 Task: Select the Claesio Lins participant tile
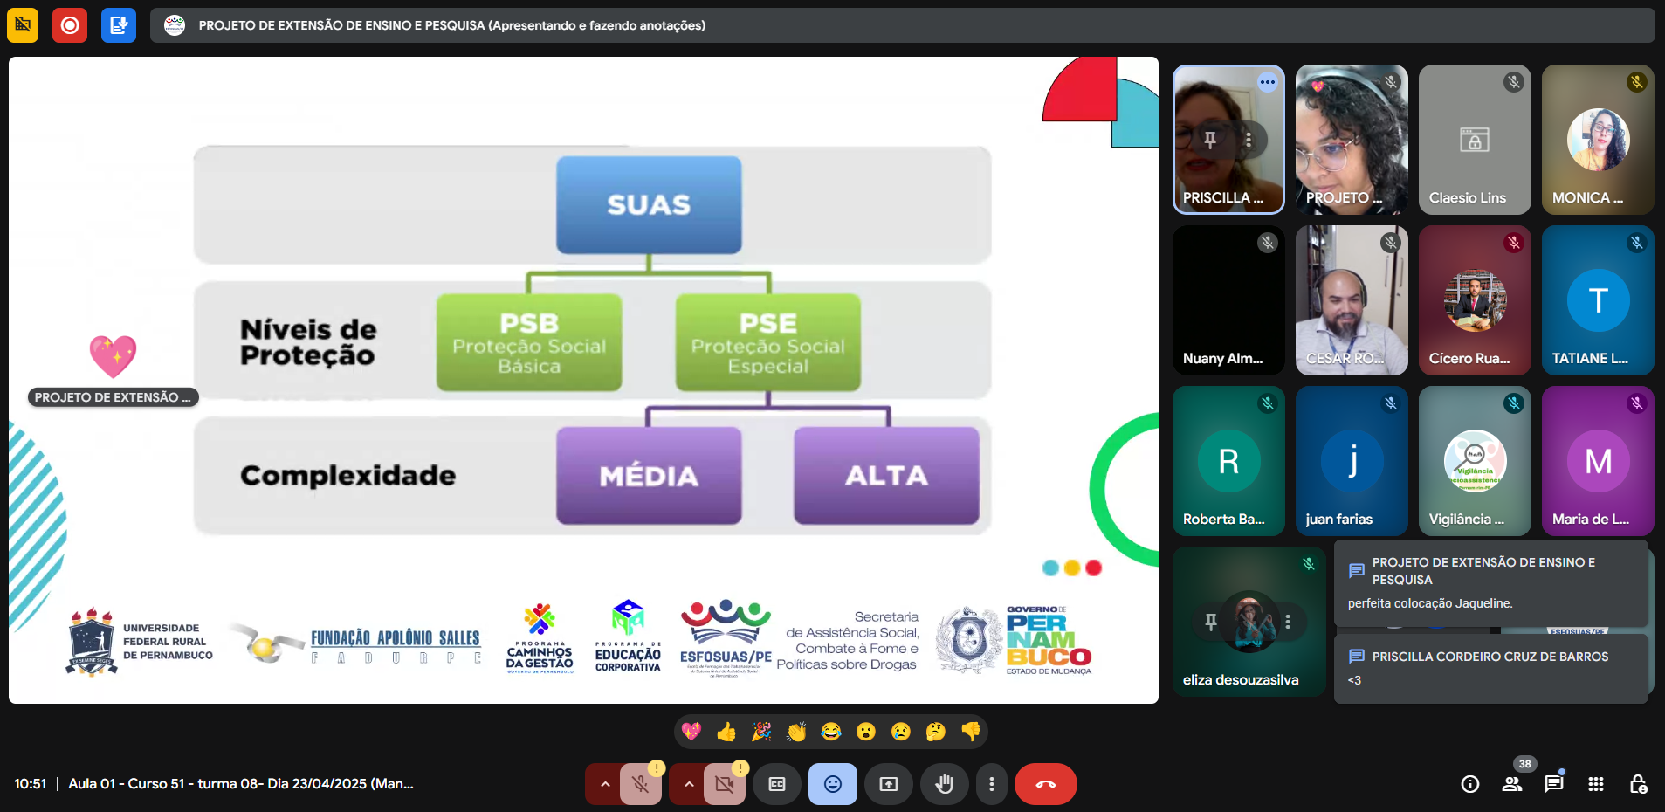(1475, 140)
